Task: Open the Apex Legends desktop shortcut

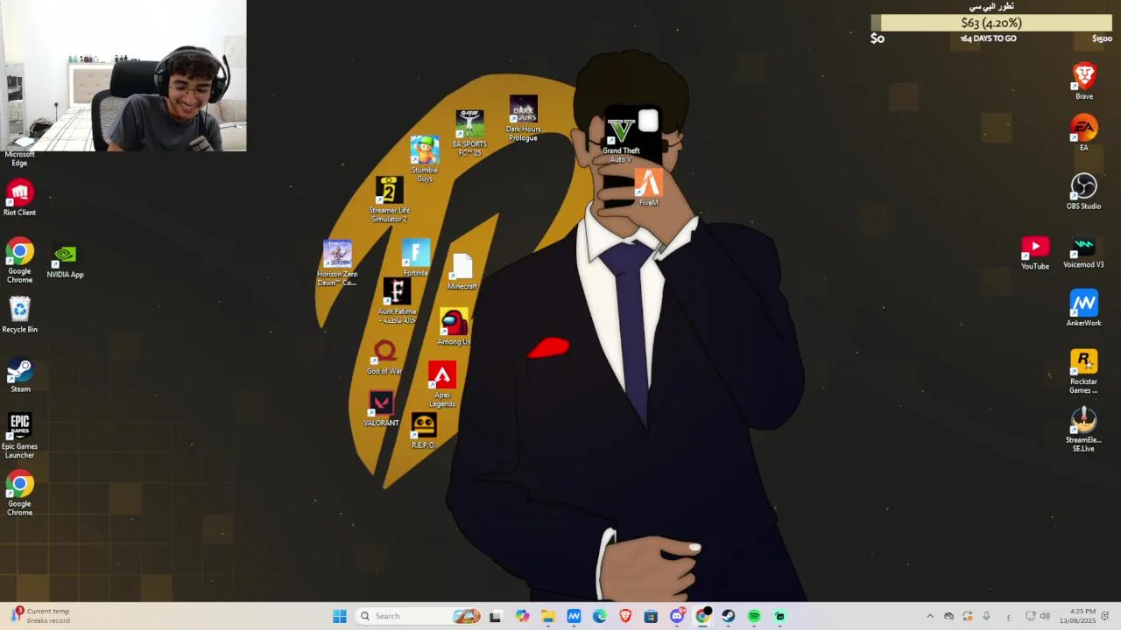Action: pyautogui.click(x=442, y=384)
